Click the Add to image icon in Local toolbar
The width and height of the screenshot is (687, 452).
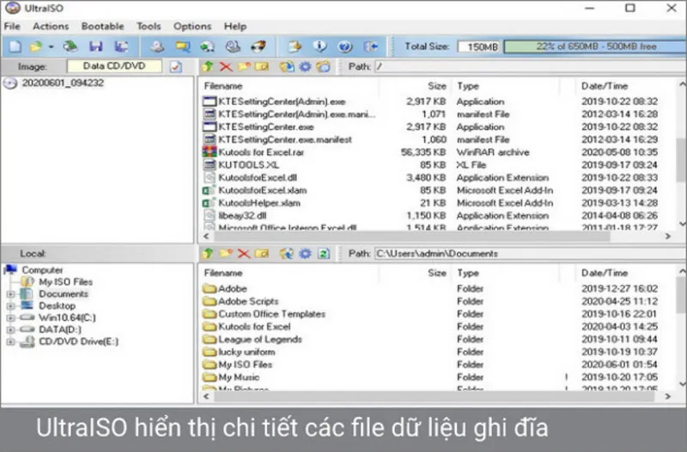(x=287, y=253)
